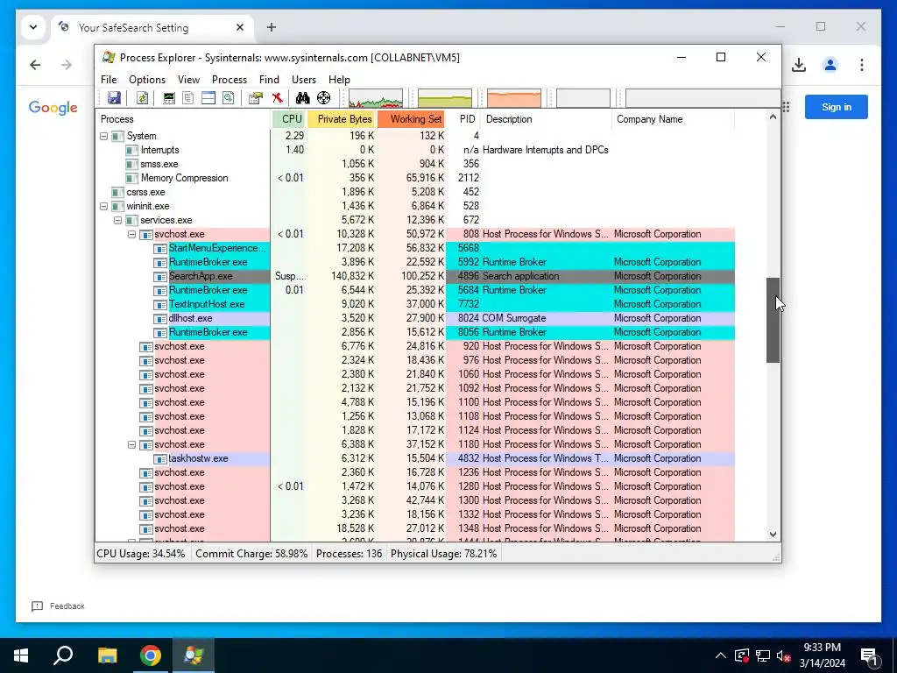Click the CPU usage history graph
Viewport: 897px width, 673px height.
click(x=375, y=98)
